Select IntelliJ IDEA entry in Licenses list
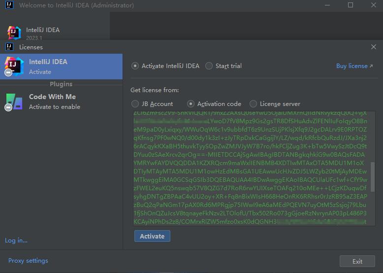Viewport: 383px width, 273px height. pos(62,67)
